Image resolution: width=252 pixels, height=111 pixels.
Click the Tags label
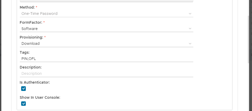pyautogui.click(x=25, y=52)
